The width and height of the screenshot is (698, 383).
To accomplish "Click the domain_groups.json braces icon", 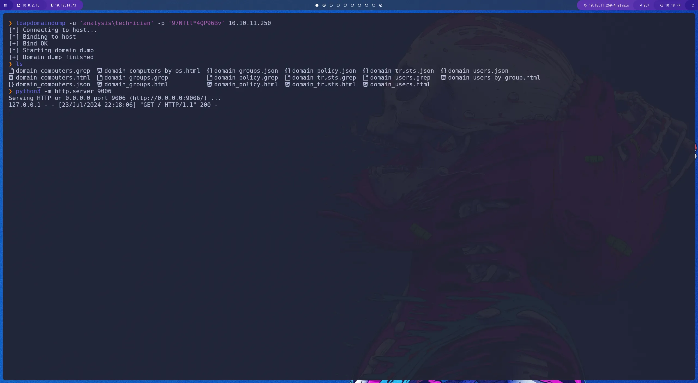I will (x=209, y=71).
